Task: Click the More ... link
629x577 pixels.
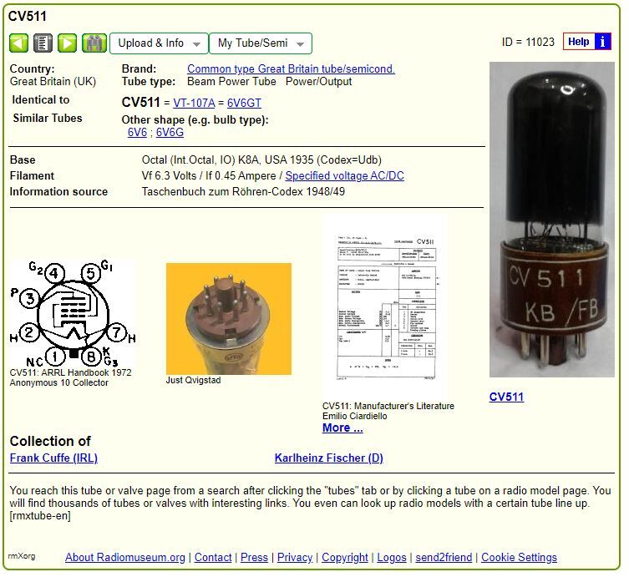Action: (x=342, y=428)
